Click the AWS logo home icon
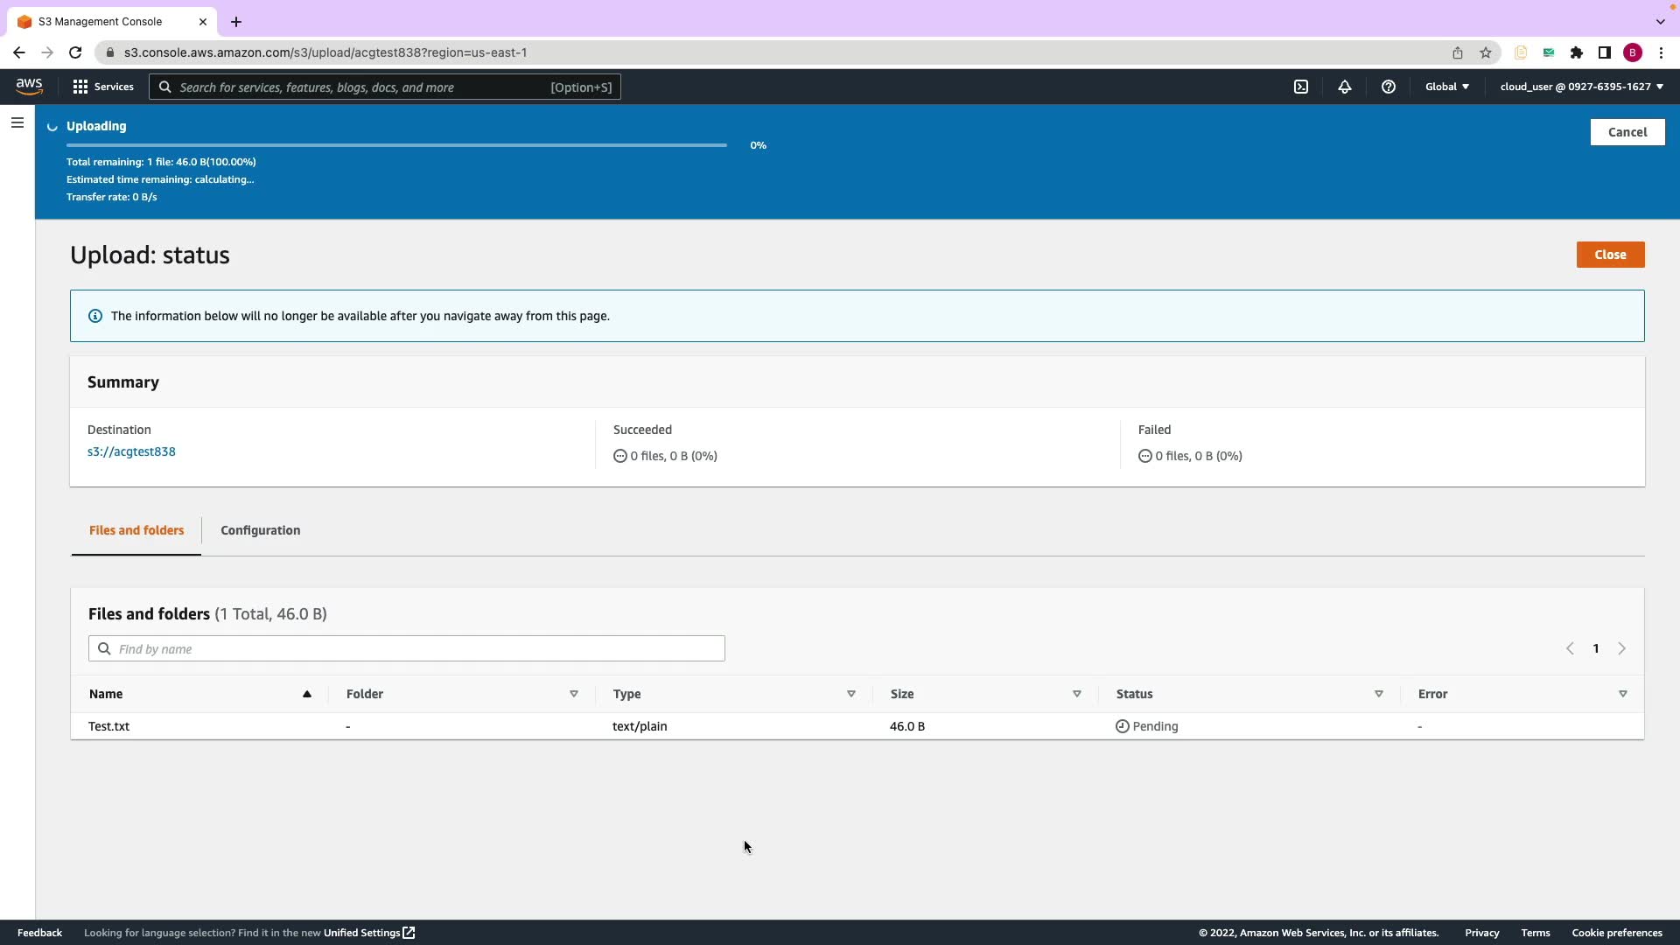Image resolution: width=1680 pixels, height=945 pixels. pyautogui.click(x=29, y=86)
